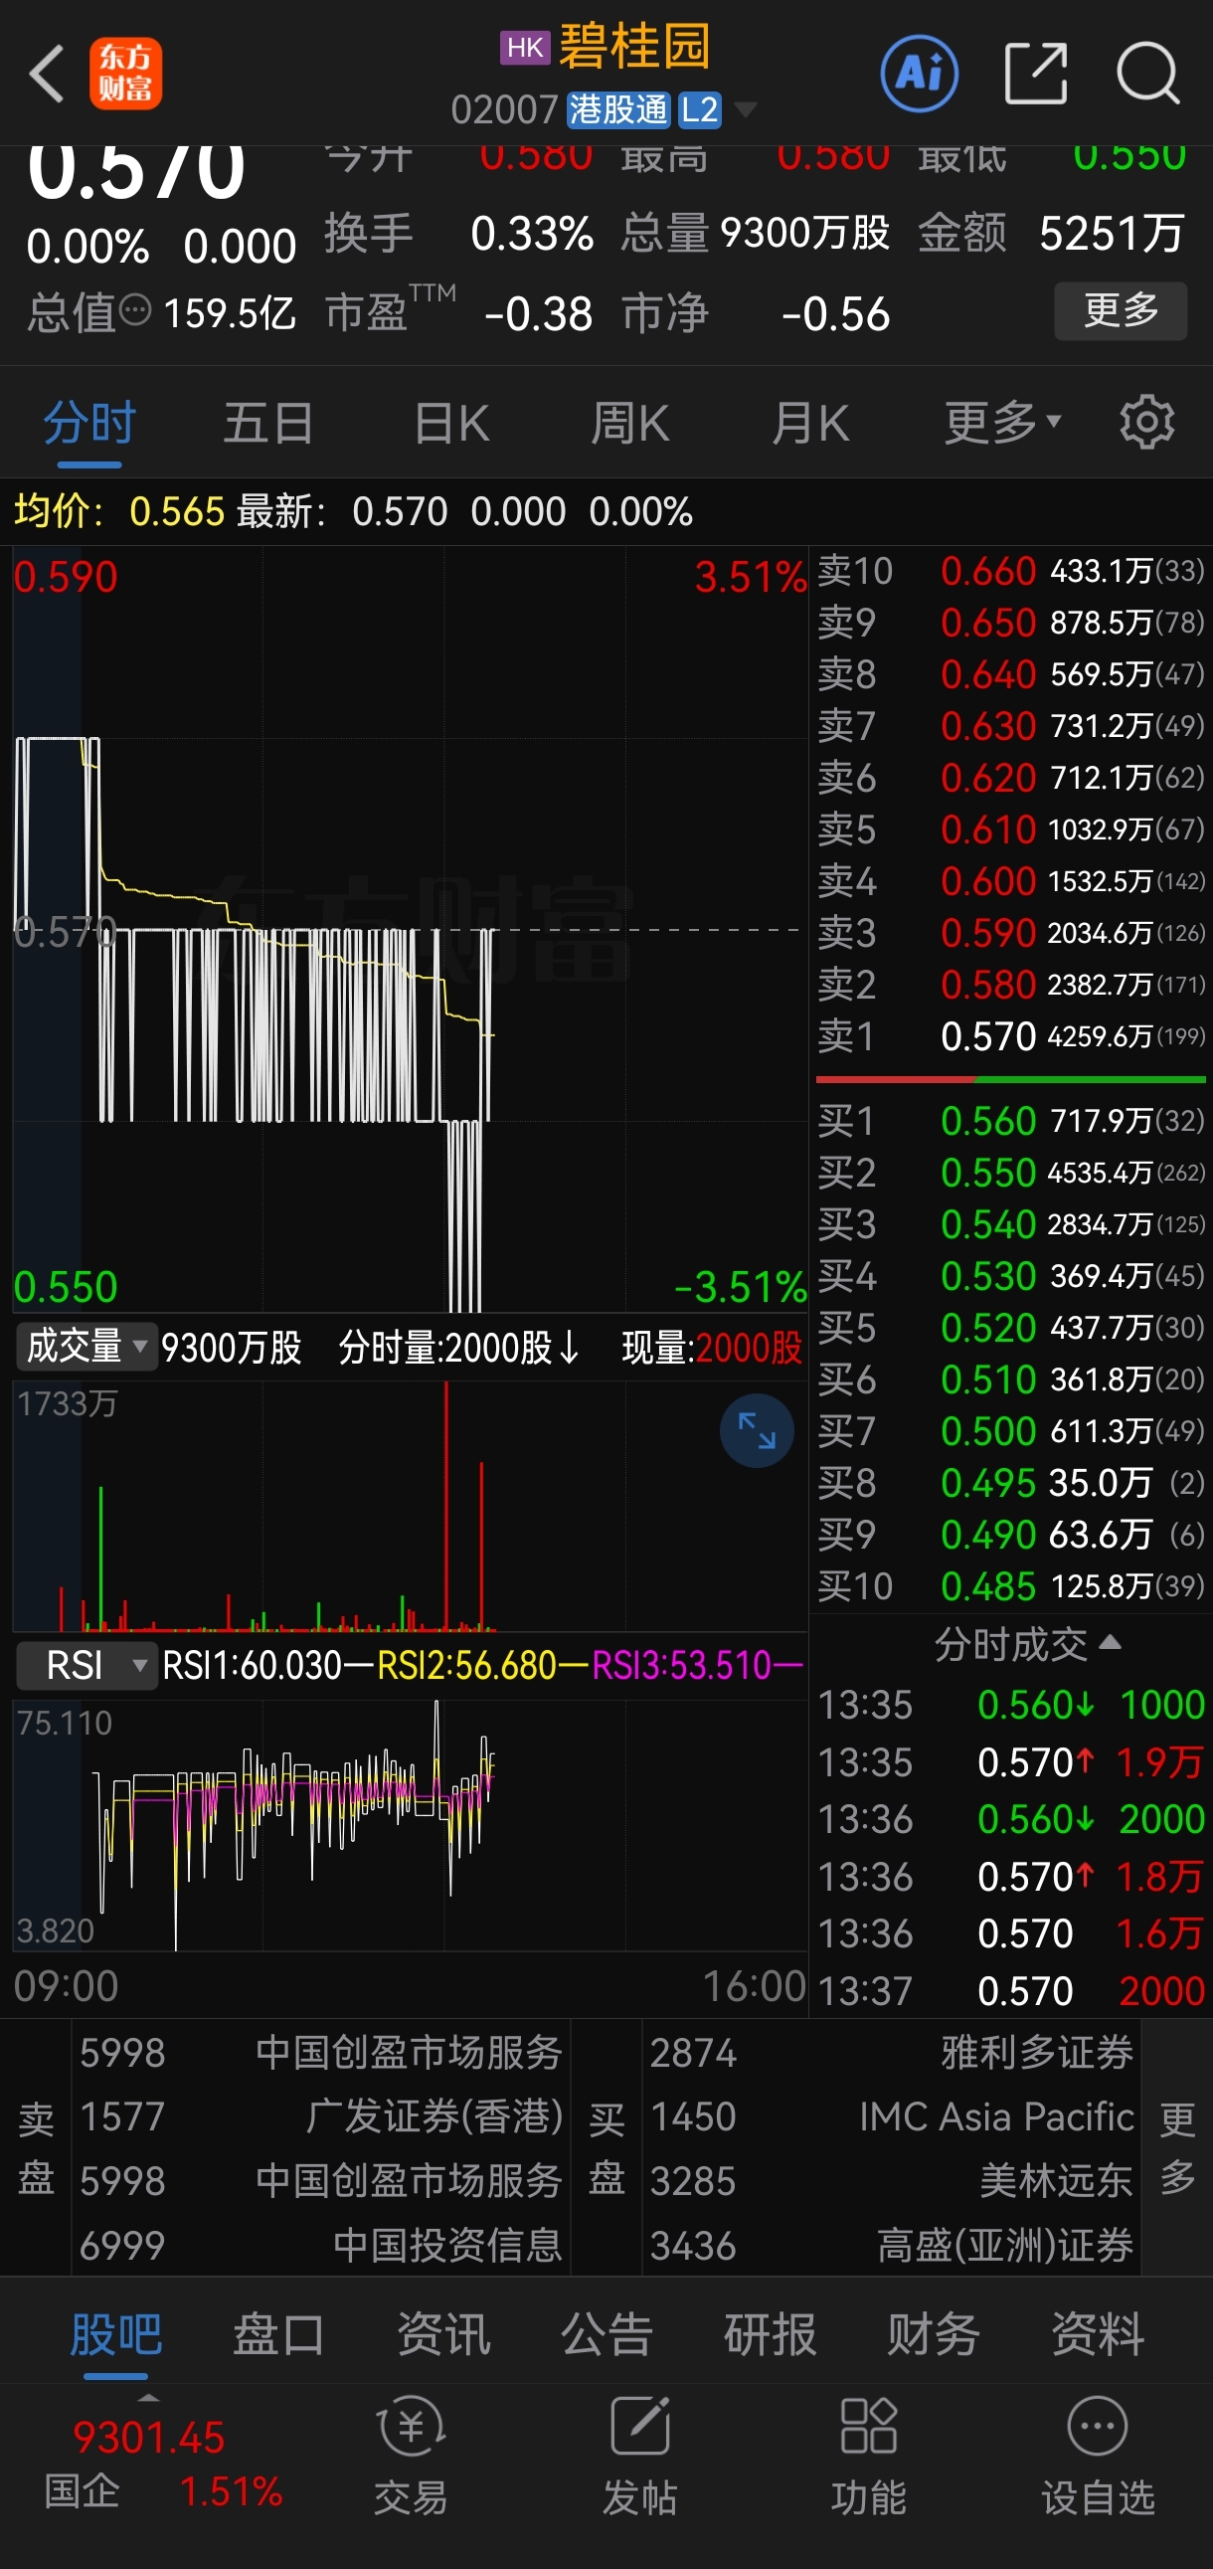Expand the 国企 index bar arrow
The image size is (1213, 2569).
(147, 2397)
